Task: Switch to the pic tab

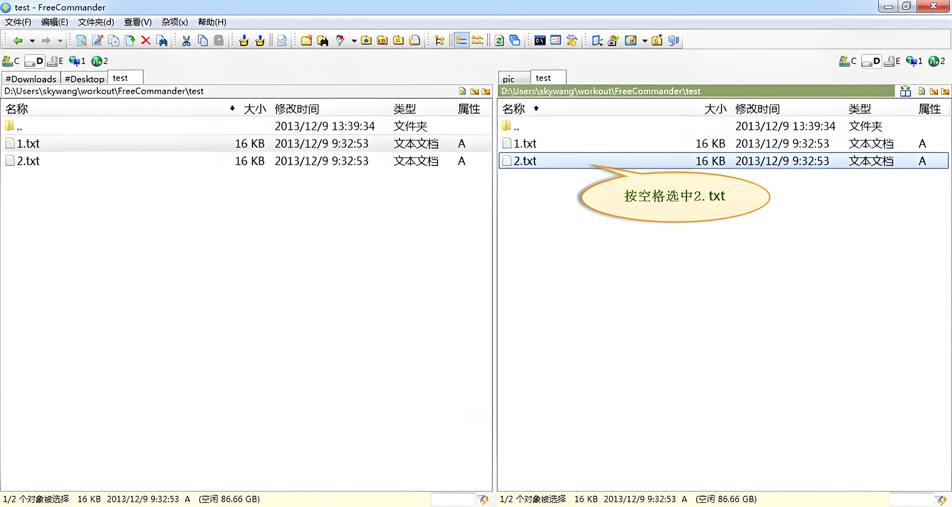Action: (x=509, y=79)
